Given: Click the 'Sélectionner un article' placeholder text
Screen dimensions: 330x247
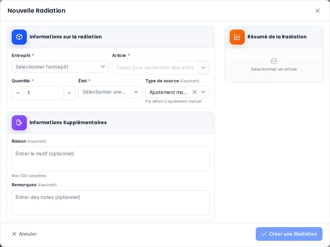Looking at the screenshot, I should [274, 69].
